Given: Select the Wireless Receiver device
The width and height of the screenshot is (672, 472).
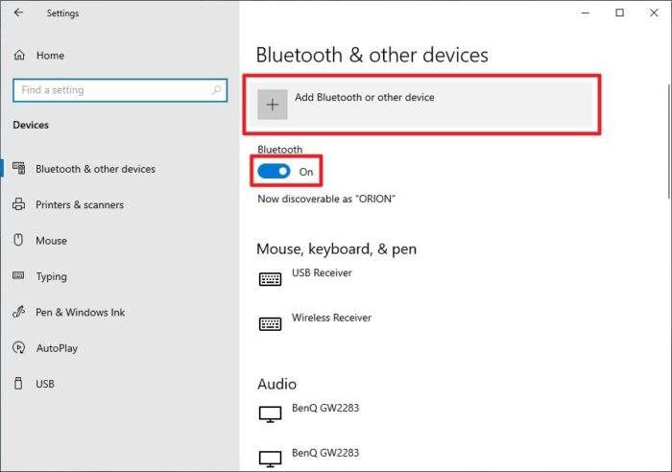Looking at the screenshot, I should pyautogui.click(x=316, y=322).
